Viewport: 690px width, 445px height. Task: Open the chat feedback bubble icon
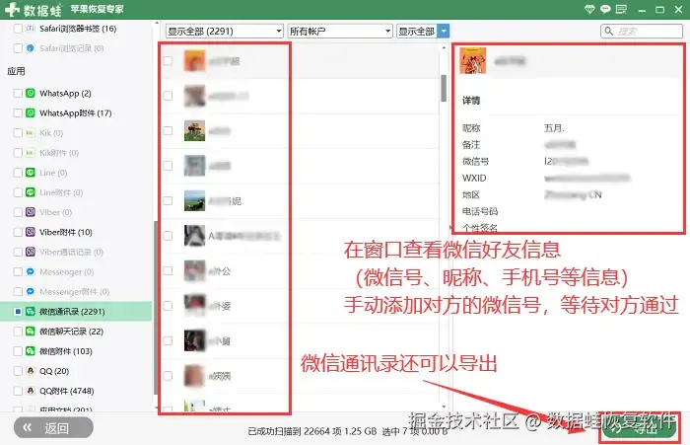605,9
